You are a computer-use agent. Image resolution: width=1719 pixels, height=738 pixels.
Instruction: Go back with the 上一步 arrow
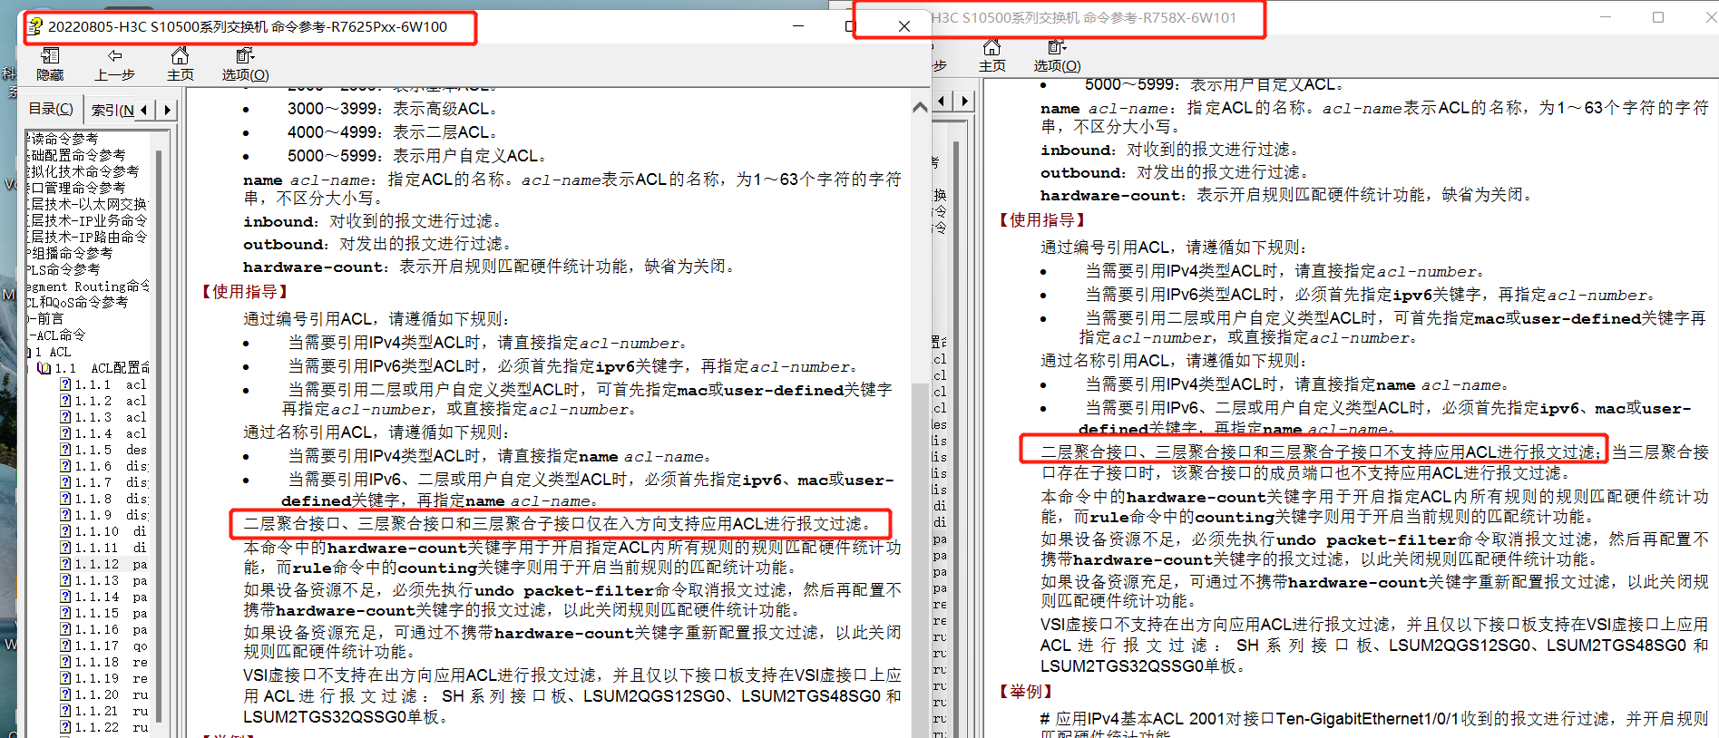tap(115, 64)
